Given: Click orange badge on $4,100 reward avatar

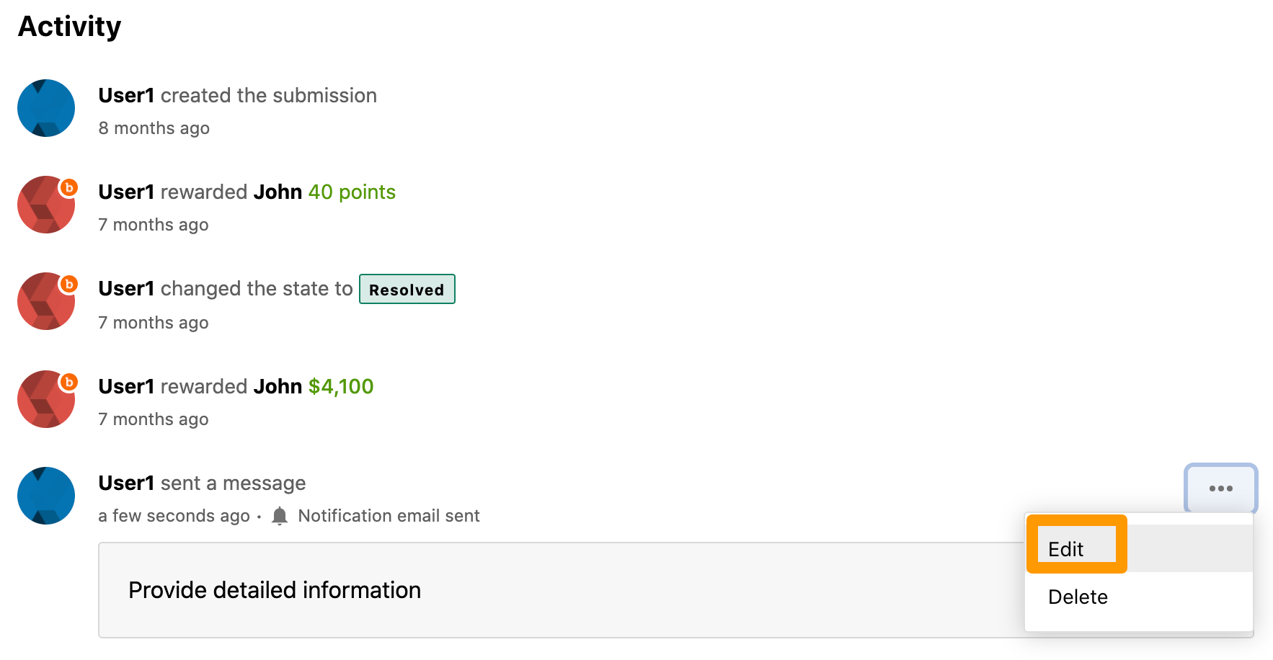Looking at the screenshot, I should 68,382.
